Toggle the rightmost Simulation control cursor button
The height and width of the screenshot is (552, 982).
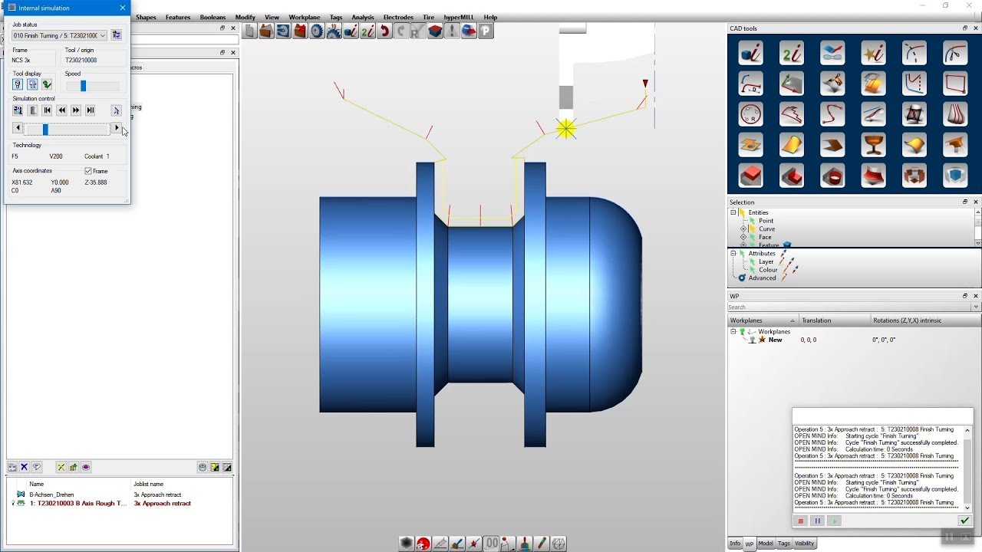click(116, 110)
